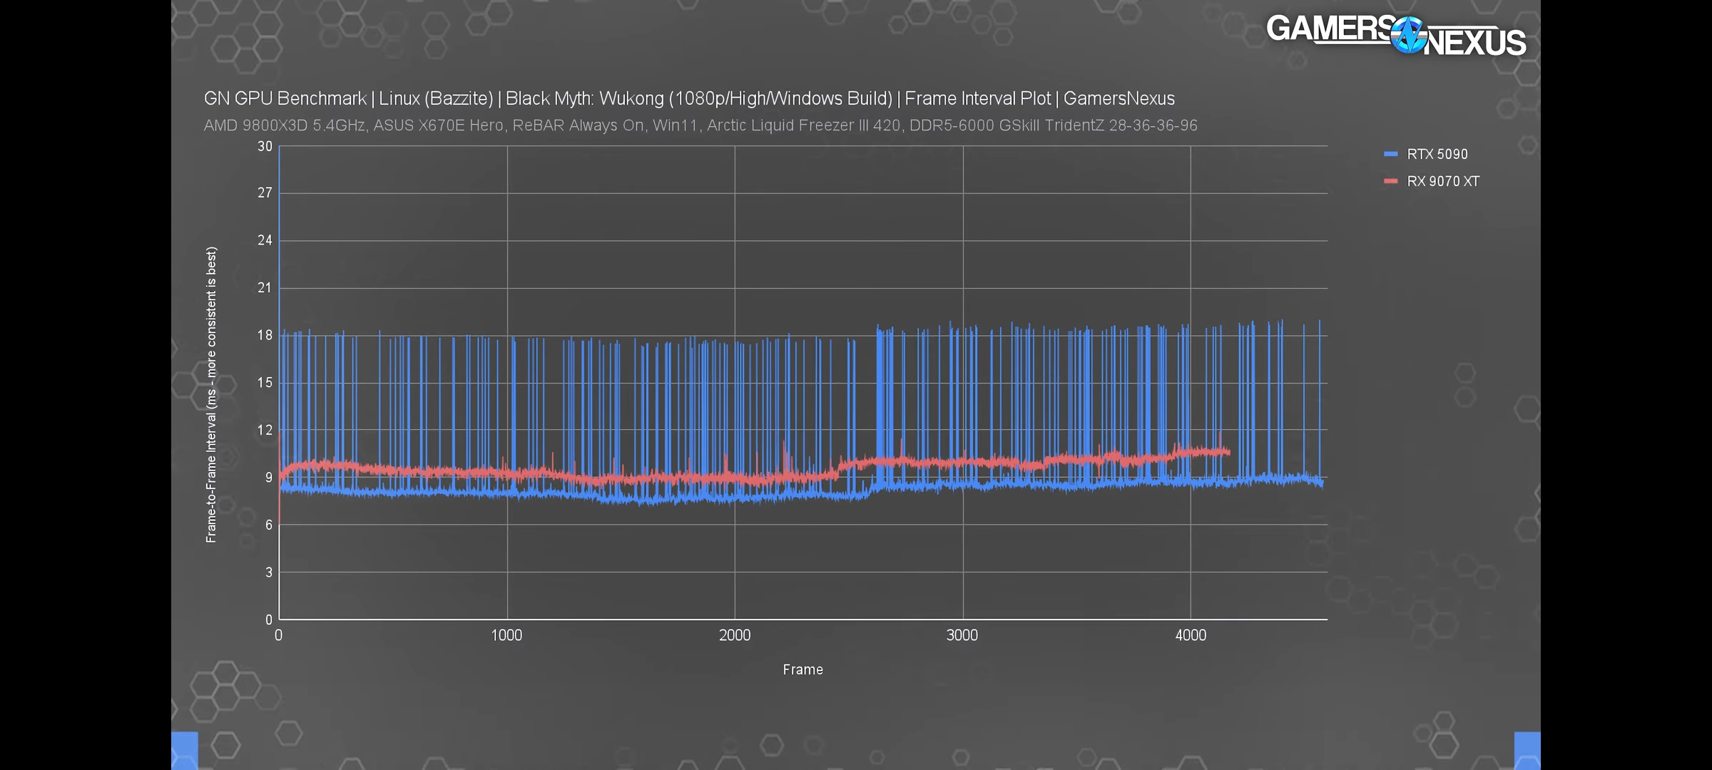Click the 3000 tick on the x-axis
The height and width of the screenshot is (770, 1712).
tap(962, 635)
